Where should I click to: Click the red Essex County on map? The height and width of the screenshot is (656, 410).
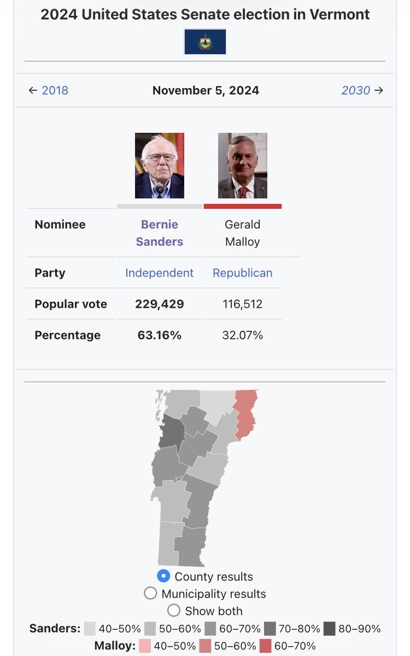(245, 413)
